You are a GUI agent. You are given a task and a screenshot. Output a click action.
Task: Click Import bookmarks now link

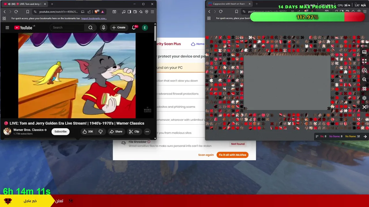pos(94,18)
